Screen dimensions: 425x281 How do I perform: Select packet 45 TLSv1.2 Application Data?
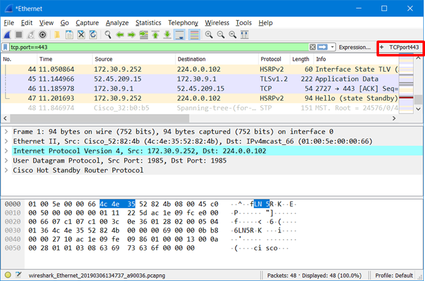pos(200,79)
